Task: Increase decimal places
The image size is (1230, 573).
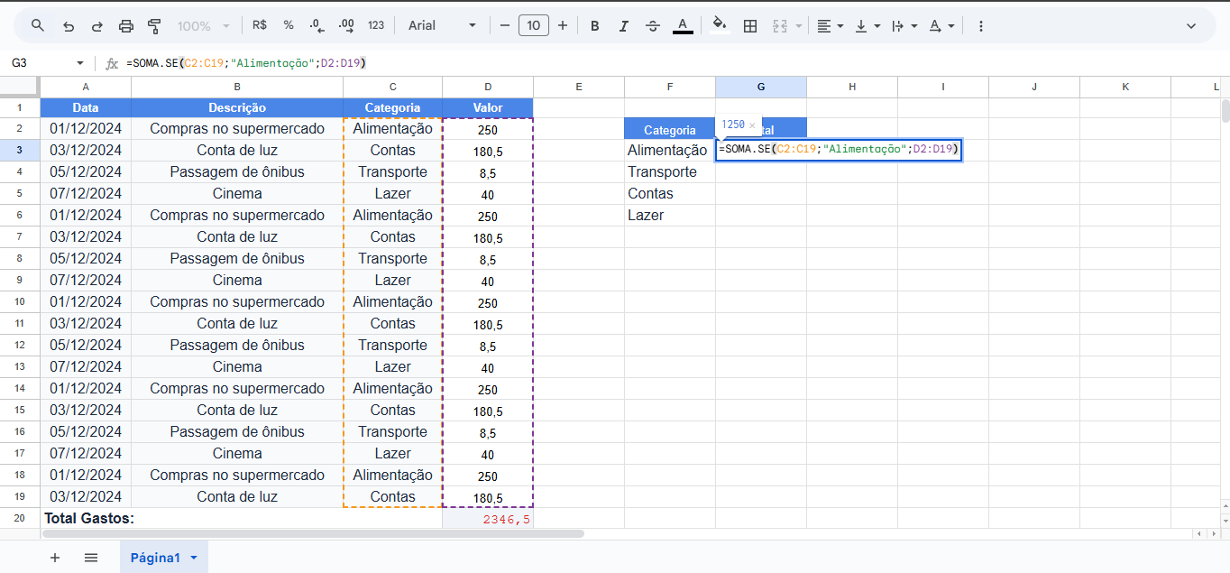Action: 346,25
